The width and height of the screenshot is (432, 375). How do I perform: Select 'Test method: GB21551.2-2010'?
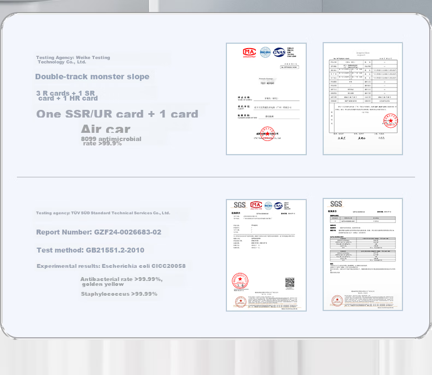coord(90,250)
